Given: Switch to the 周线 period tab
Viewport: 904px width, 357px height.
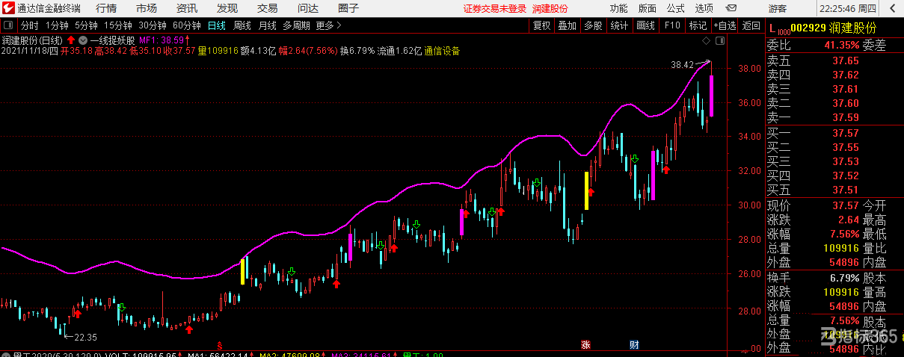Looking at the screenshot, I should tap(242, 25).
